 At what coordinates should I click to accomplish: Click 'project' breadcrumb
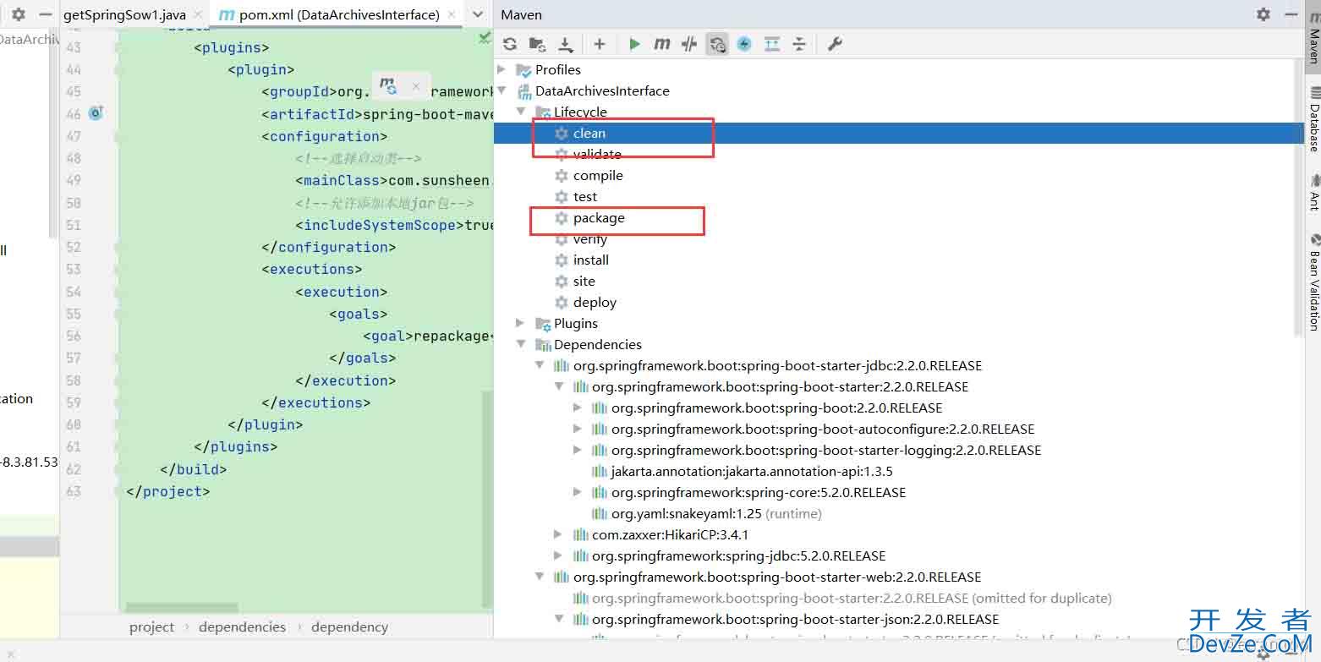point(151,627)
